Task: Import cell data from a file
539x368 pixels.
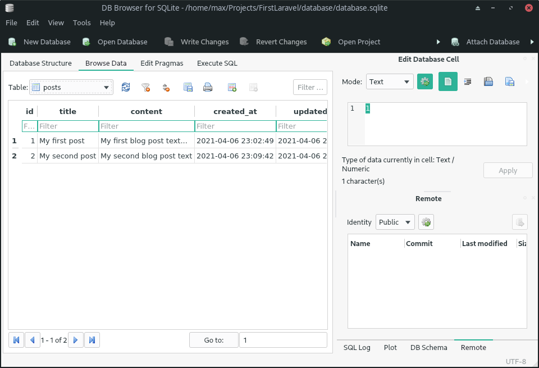Action: pos(488,81)
